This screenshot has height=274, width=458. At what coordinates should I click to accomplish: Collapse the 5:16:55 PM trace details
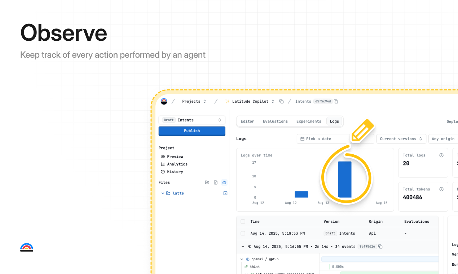coord(243,247)
